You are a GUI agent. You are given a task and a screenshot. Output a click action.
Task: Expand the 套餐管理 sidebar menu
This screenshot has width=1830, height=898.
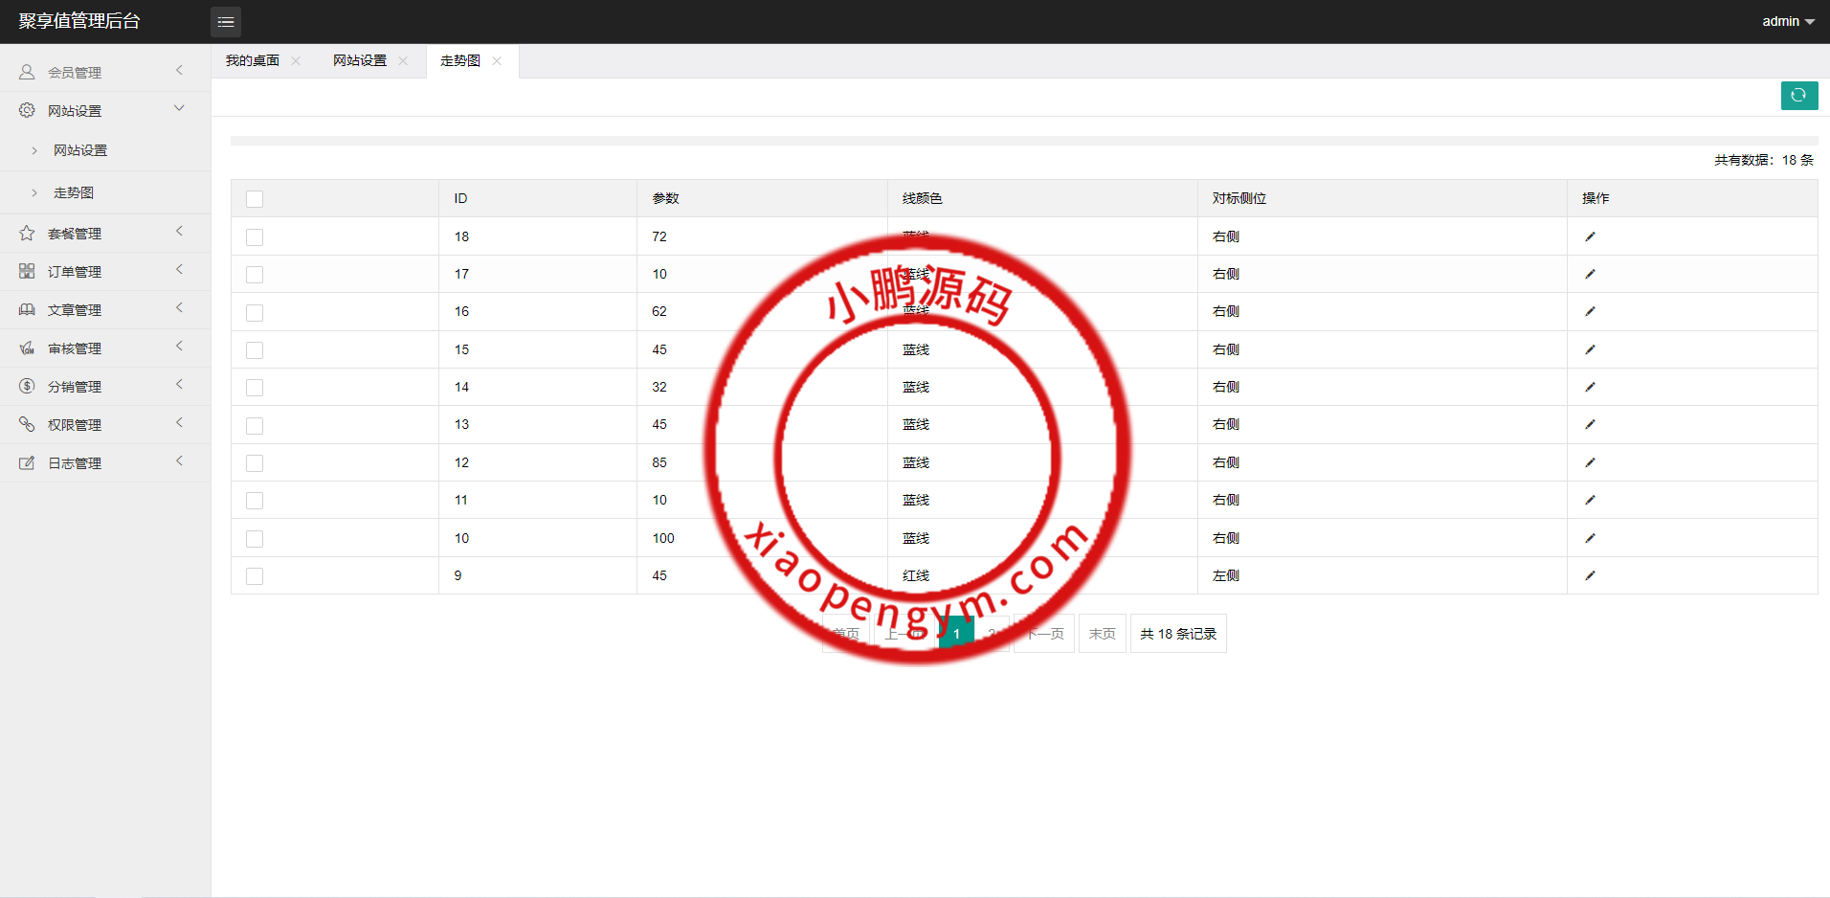click(x=75, y=234)
